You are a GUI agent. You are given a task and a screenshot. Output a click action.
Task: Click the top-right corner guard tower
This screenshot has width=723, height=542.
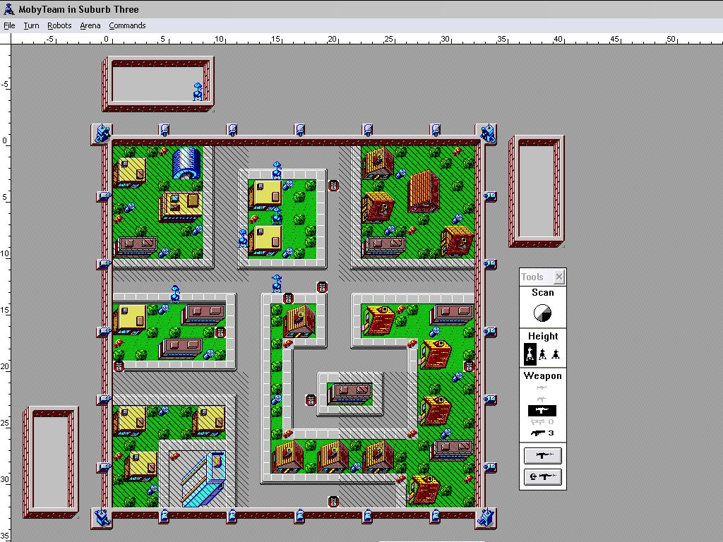point(486,134)
